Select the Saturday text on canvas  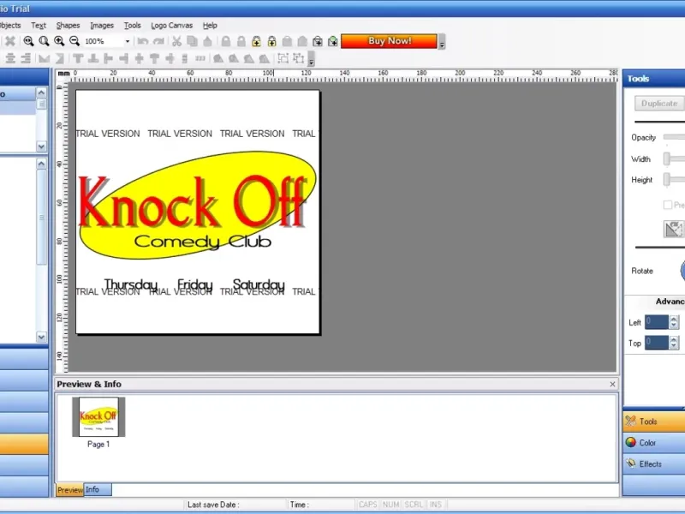point(259,285)
